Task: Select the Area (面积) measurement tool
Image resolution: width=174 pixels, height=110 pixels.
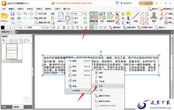Action: 169,22
